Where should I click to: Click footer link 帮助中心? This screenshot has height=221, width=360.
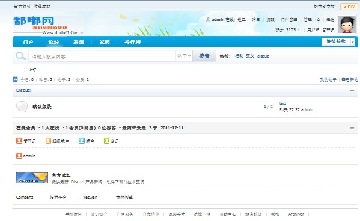click(x=228, y=214)
